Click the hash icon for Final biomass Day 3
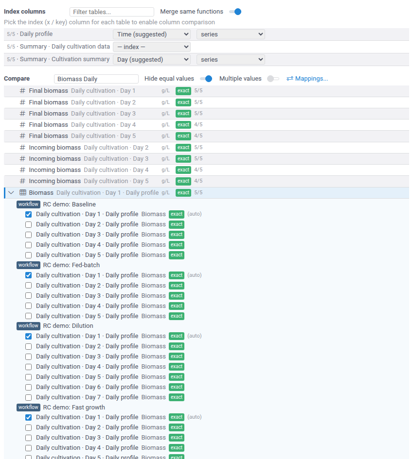413x459 pixels. pyautogui.click(x=22, y=114)
